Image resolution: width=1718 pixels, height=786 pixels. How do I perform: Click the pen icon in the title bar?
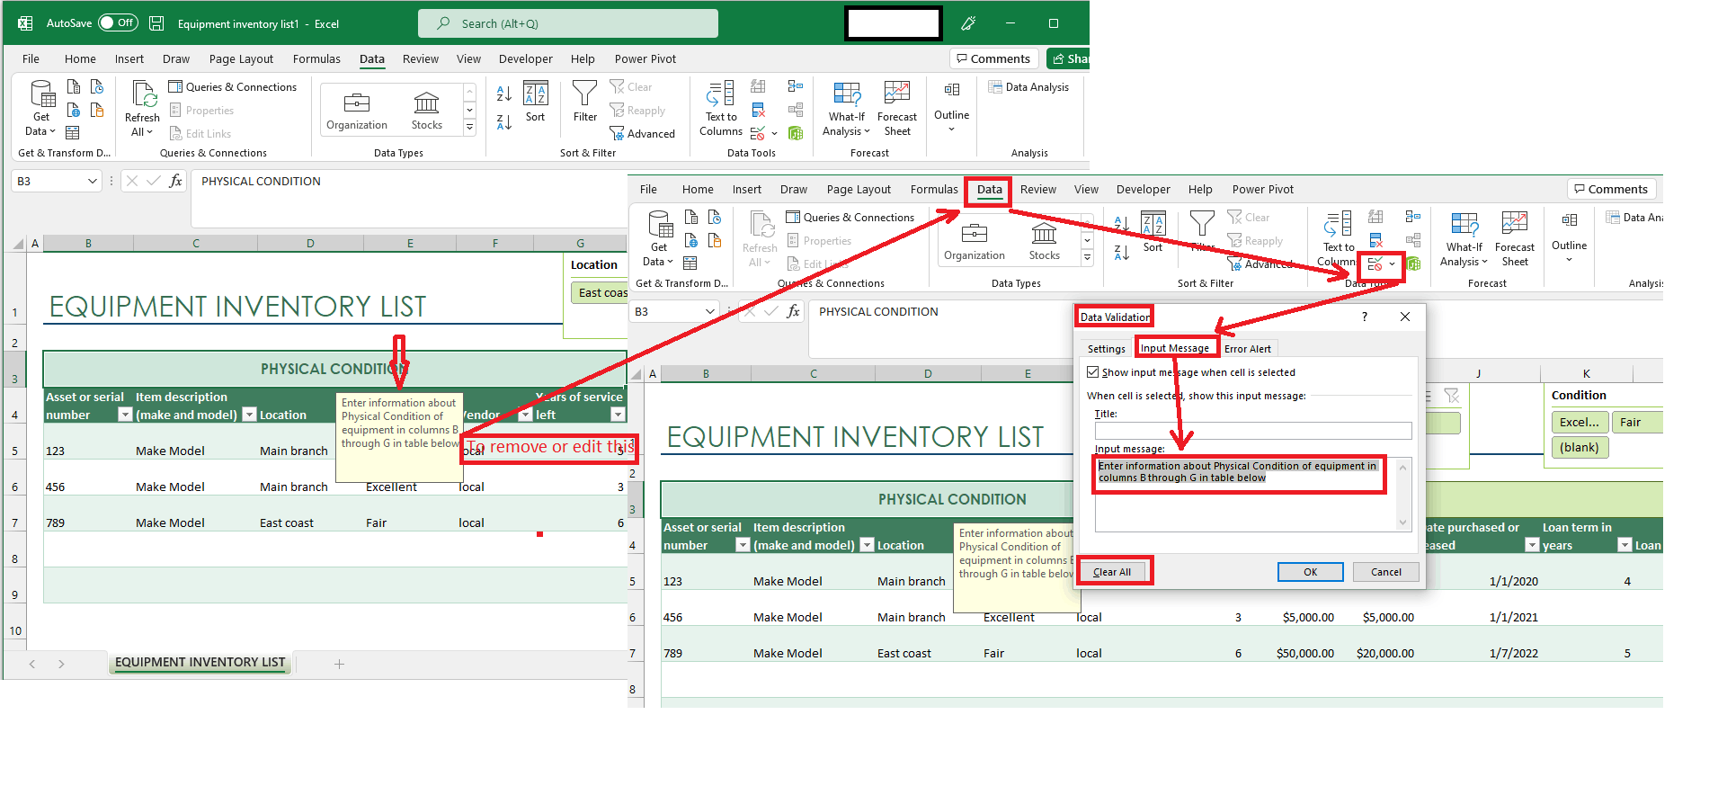point(968,23)
